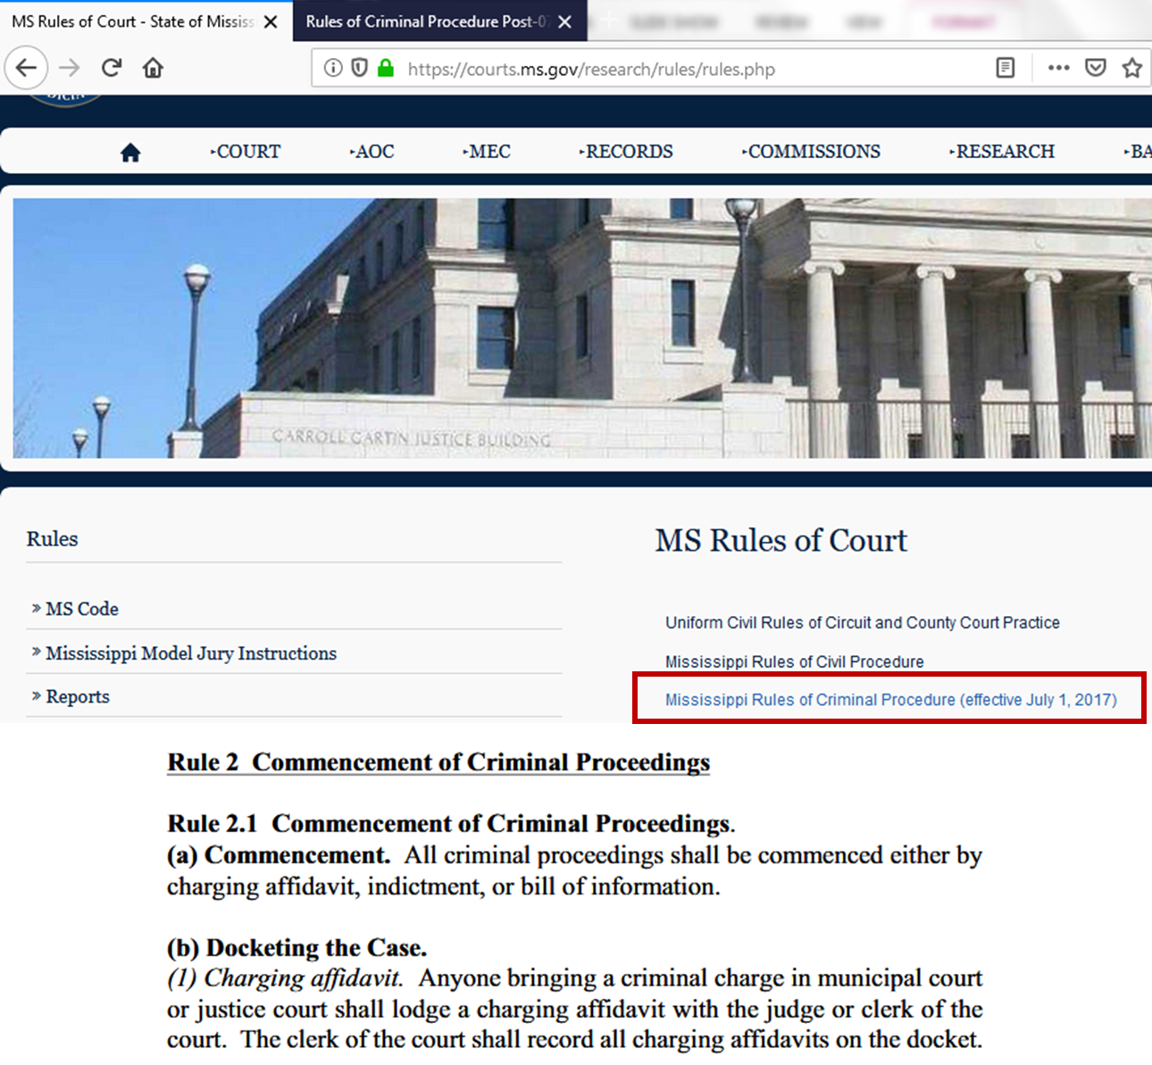This screenshot has width=1152, height=1065.
Task: Click 'Rule 2 Commencement of Criminal Proceedings' underlined heading
Action: coord(438,762)
